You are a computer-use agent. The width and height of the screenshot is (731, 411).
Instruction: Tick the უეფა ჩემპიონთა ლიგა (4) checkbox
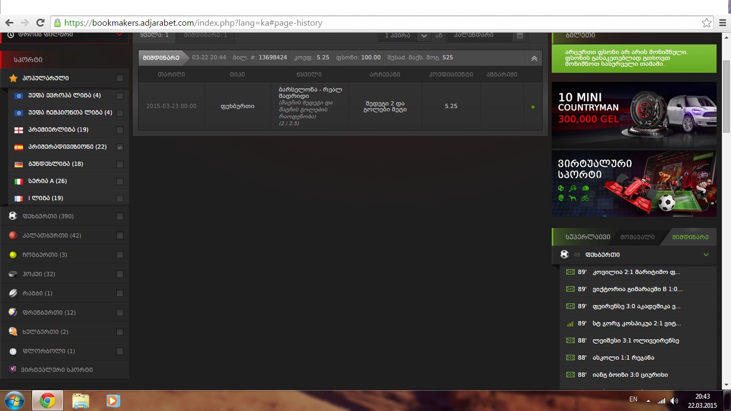pos(120,113)
